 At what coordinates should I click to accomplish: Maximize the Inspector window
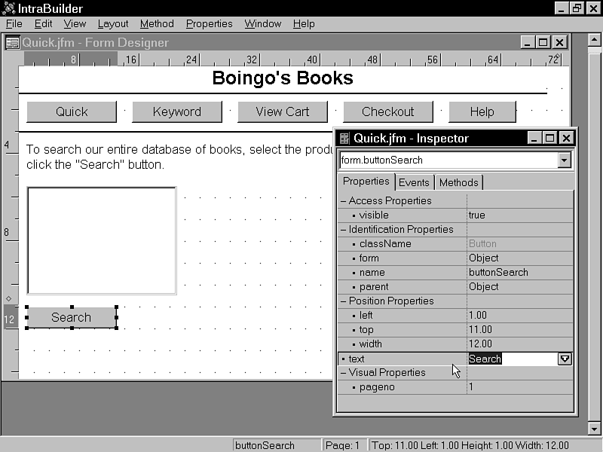point(549,138)
